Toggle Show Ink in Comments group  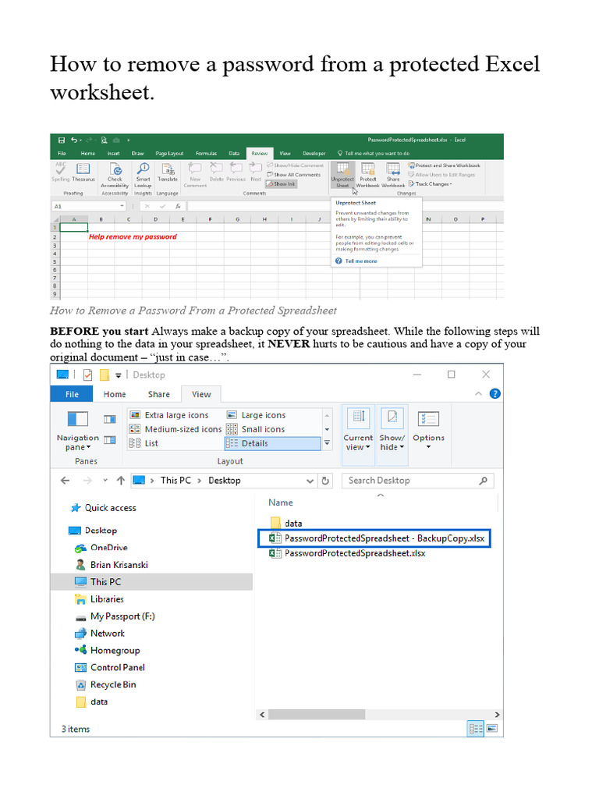[x=281, y=184]
